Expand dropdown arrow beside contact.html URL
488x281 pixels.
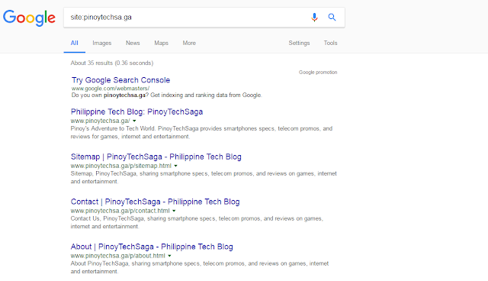(174, 211)
